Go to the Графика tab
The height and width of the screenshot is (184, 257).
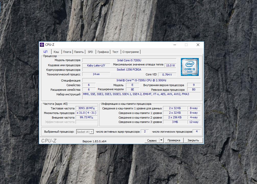coord(103,52)
